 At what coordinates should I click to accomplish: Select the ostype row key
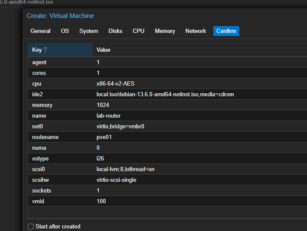click(x=40, y=159)
